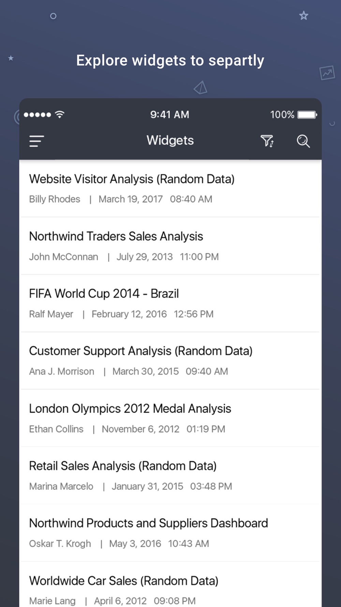Open Customer Support Analysis (Random Data)
Image resolution: width=341 pixels, height=607 pixels.
pos(170,361)
